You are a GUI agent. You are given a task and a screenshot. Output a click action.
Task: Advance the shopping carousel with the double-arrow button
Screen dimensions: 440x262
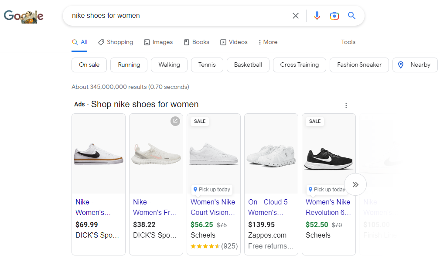click(x=355, y=184)
